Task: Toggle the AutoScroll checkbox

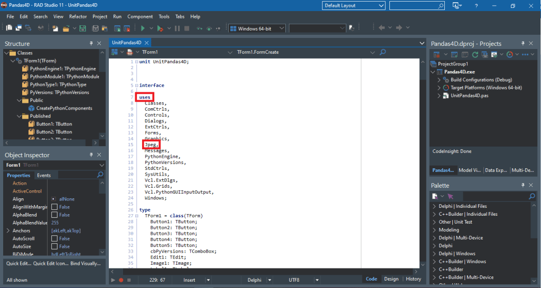Action: point(54,238)
